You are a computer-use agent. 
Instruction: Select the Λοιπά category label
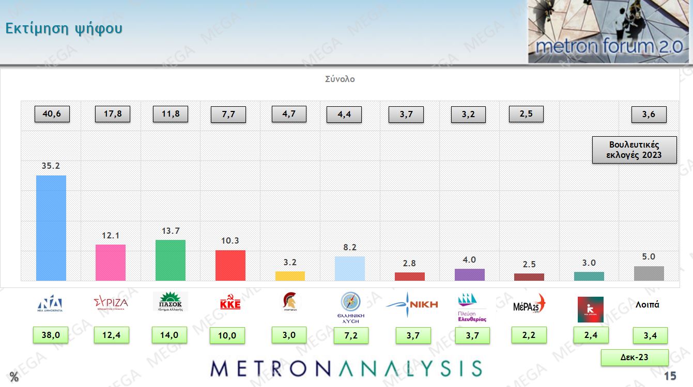point(647,304)
